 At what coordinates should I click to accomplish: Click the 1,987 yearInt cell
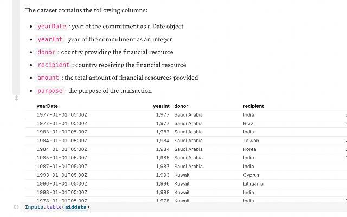(162, 167)
